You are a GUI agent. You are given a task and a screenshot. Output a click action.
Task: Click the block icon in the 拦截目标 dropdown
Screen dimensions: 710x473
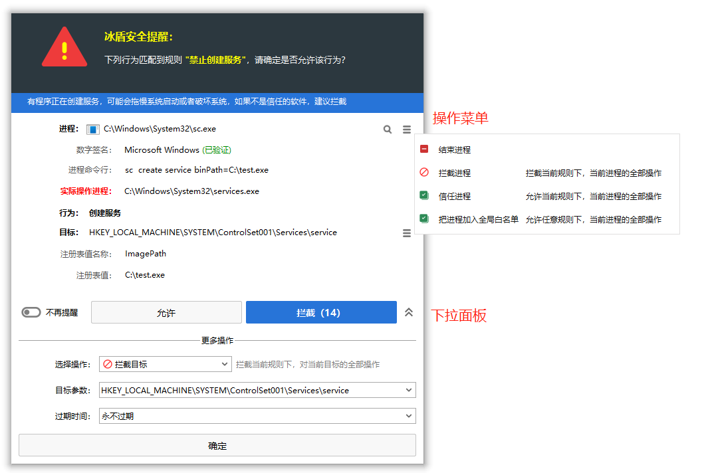[108, 364]
